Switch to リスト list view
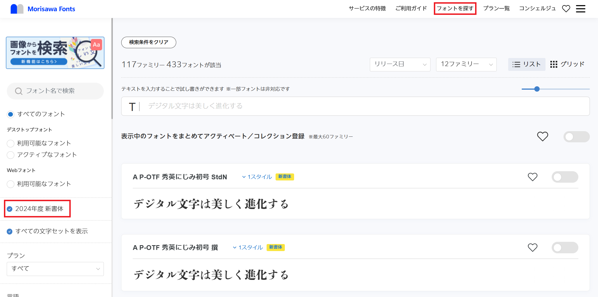The height and width of the screenshot is (297, 598). (526, 64)
